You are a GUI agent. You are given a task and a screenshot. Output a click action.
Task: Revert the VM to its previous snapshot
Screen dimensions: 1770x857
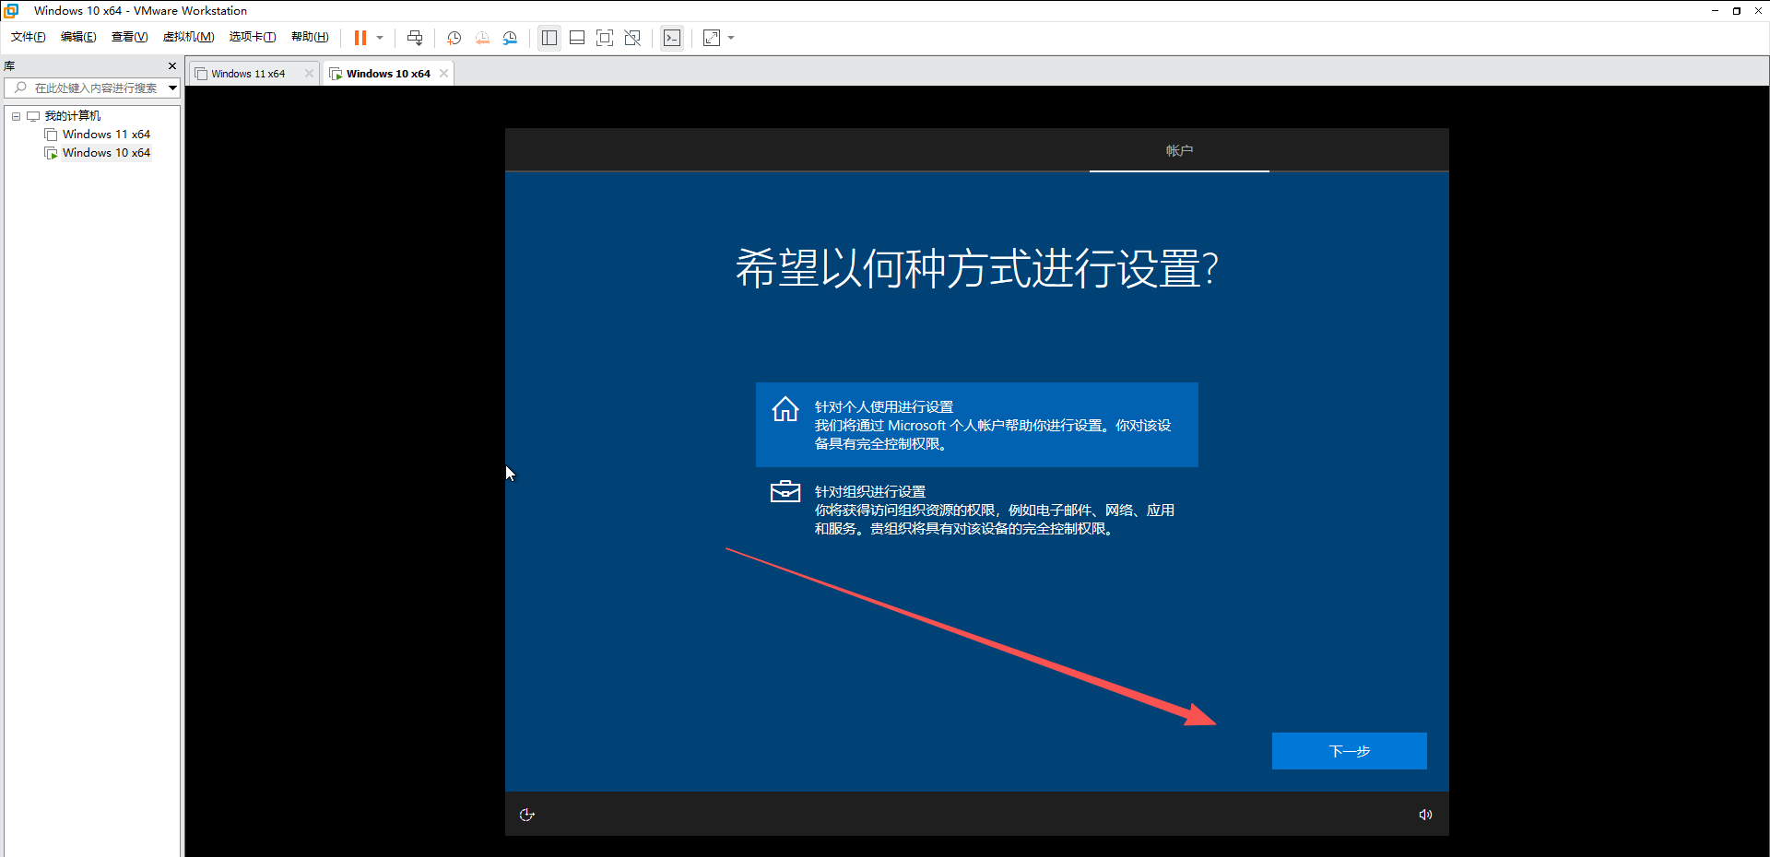tap(482, 38)
